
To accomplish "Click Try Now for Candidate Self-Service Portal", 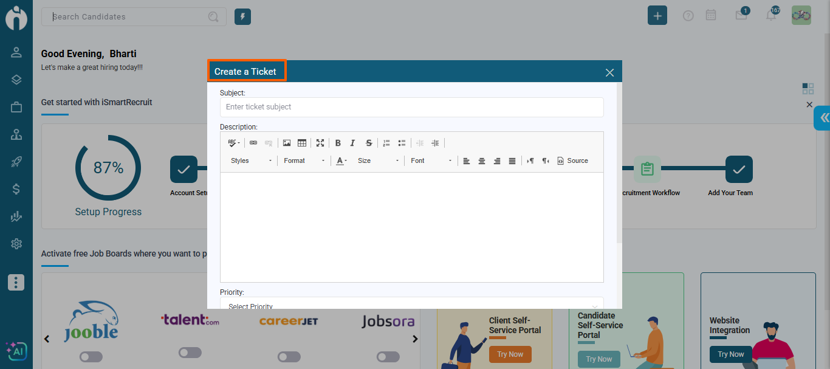I will pyautogui.click(x=599, y=359).
